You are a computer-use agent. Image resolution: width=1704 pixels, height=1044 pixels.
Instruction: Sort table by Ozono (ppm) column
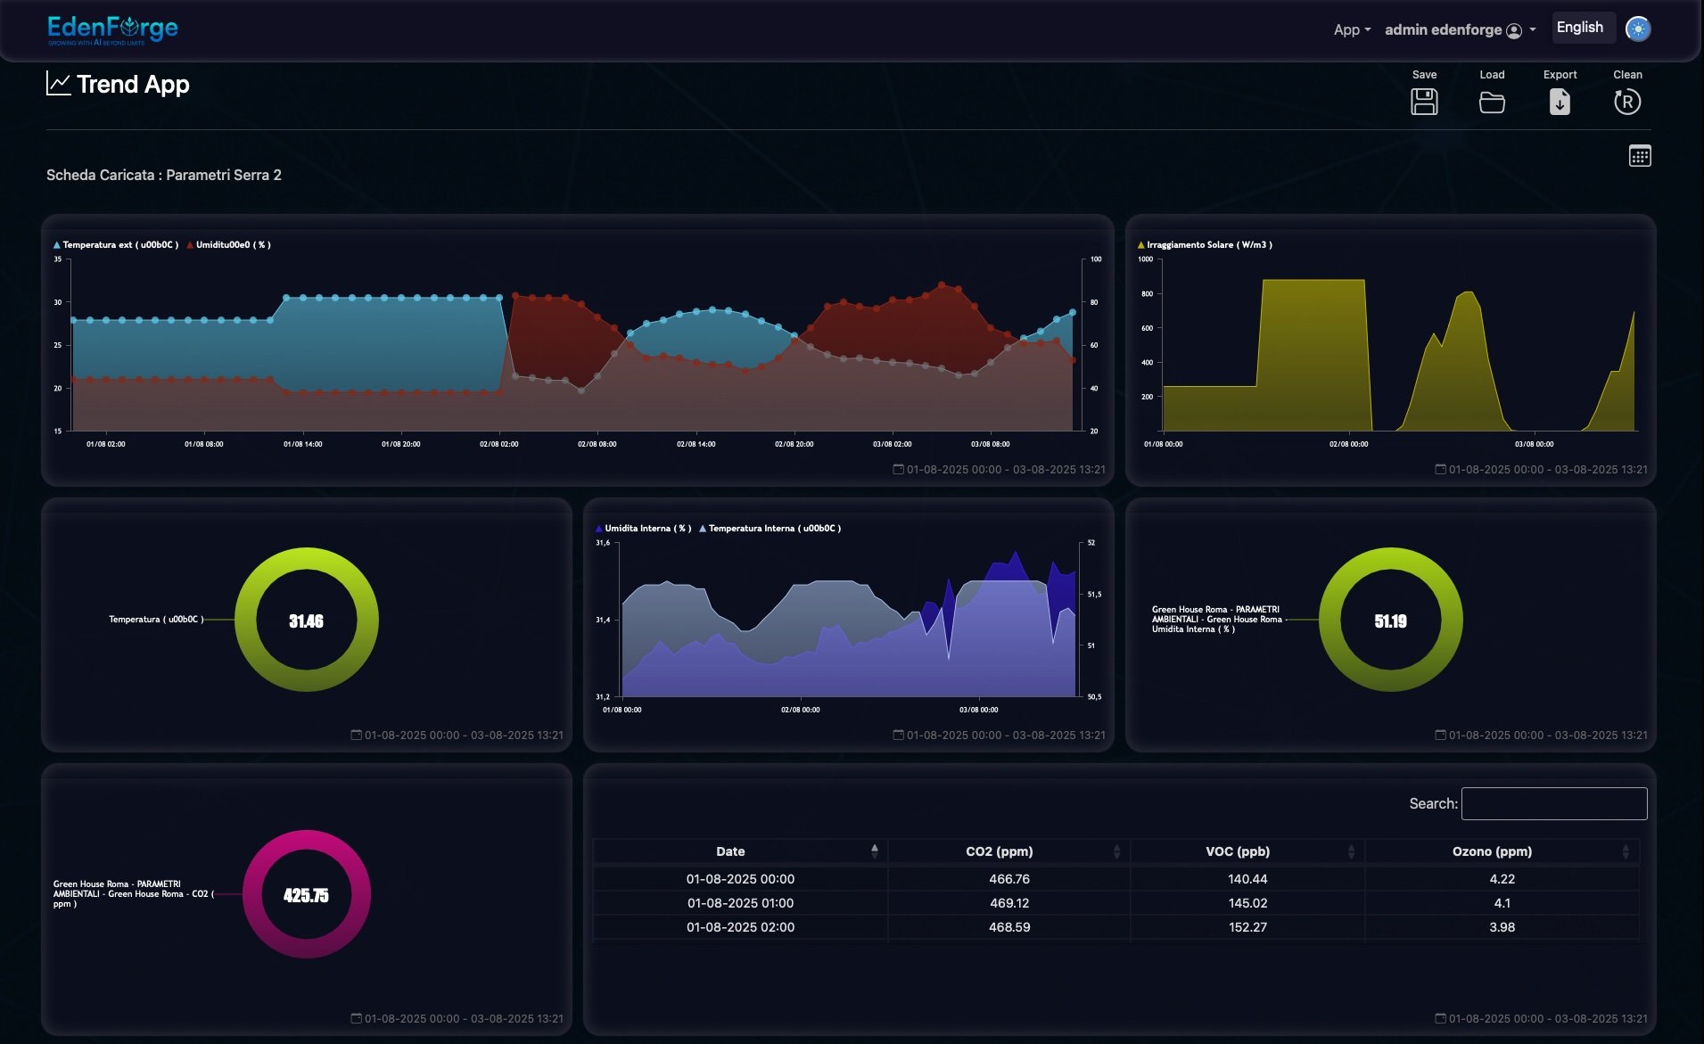pyautogui.click(x=1492, y=851)
